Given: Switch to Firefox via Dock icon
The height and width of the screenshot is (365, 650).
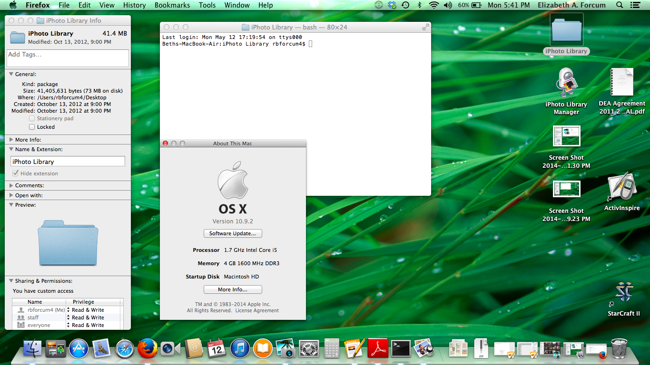Looking at the screenshot, I should pyautogui.click(x=148, y=349).
